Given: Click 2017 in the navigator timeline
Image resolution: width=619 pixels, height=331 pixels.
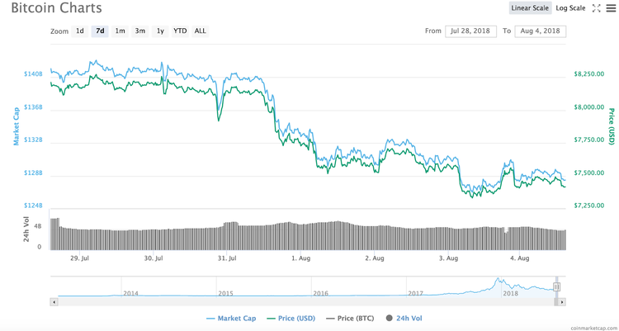Looking at the screenshot, I should click(x=416, y=294).
